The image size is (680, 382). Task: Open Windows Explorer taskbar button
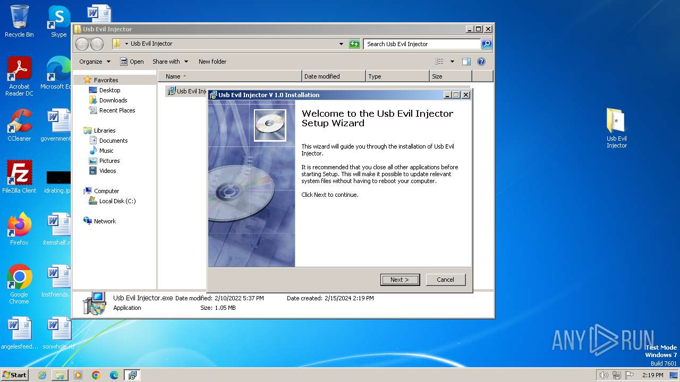click(x=60, y=375)
